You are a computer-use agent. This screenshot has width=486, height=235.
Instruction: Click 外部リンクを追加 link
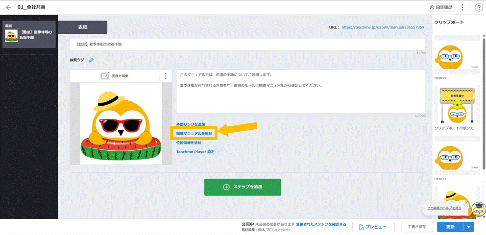191,124
